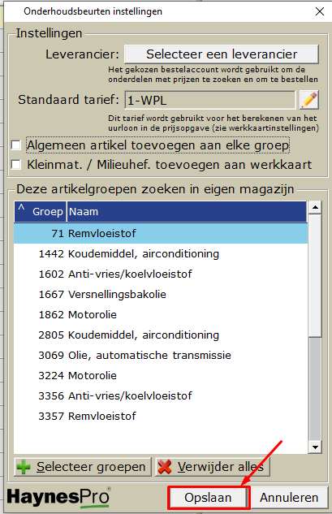Save settings with the Opslaan button

tap(208, 498)
